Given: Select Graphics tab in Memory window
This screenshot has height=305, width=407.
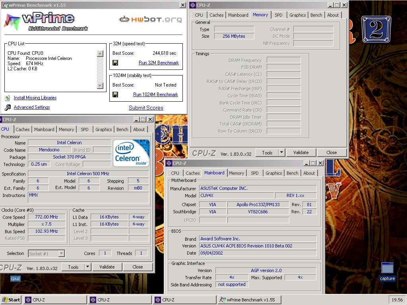Looking at the screenshot, I should point(297,15).
